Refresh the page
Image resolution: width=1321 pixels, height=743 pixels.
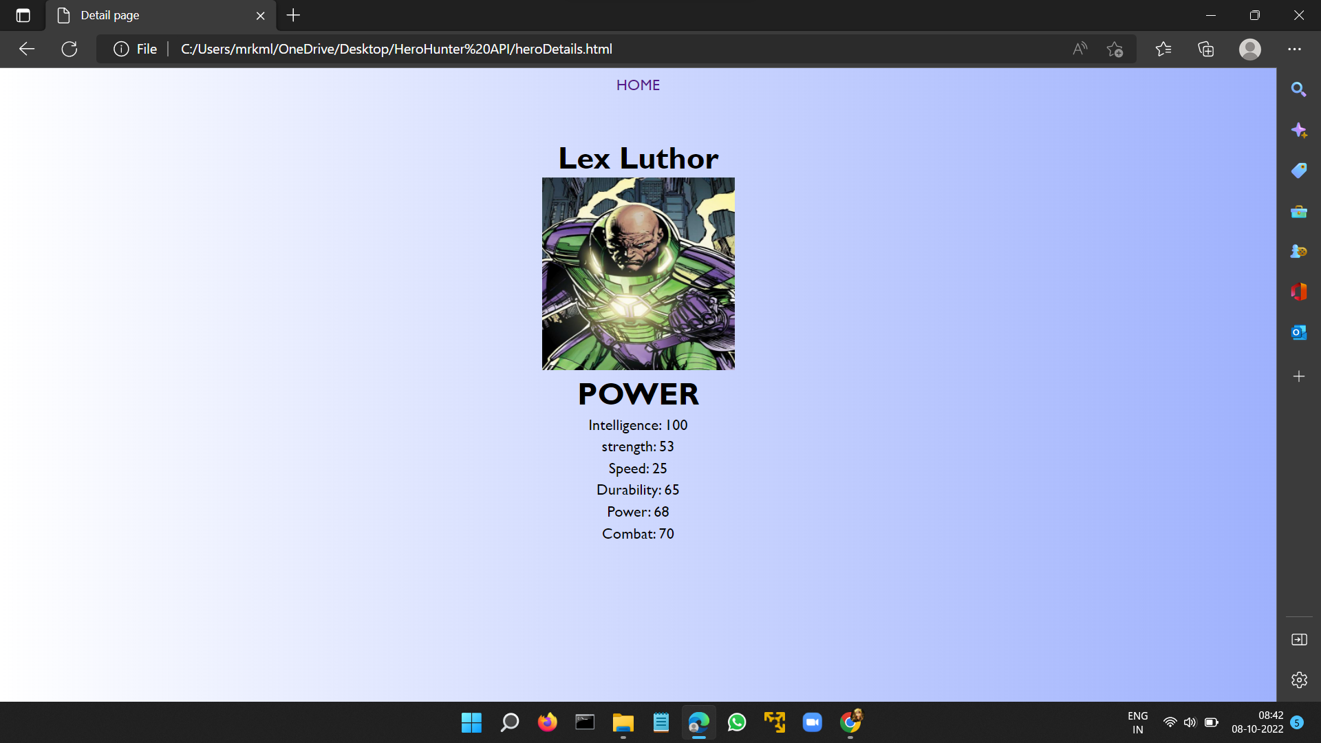[69, 49]
